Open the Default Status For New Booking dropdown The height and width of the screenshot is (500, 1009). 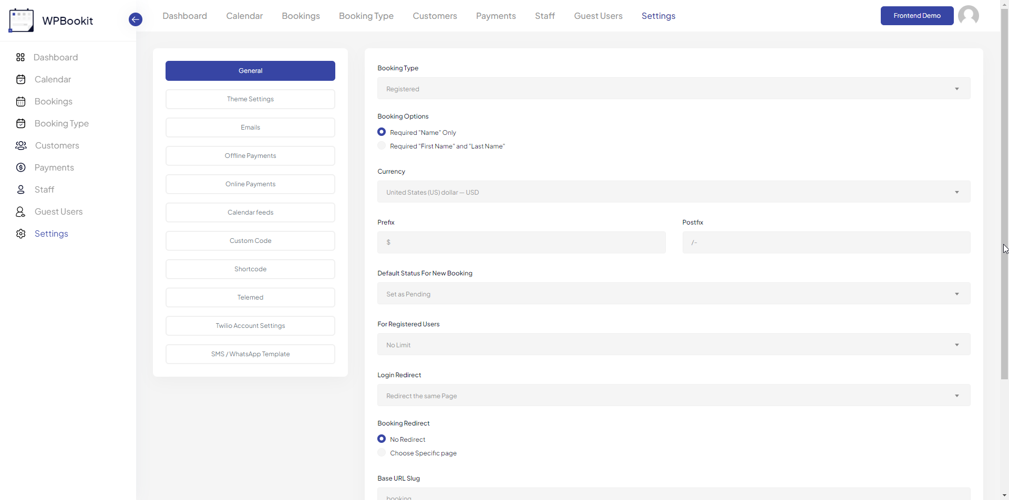(x=673, y=293)
